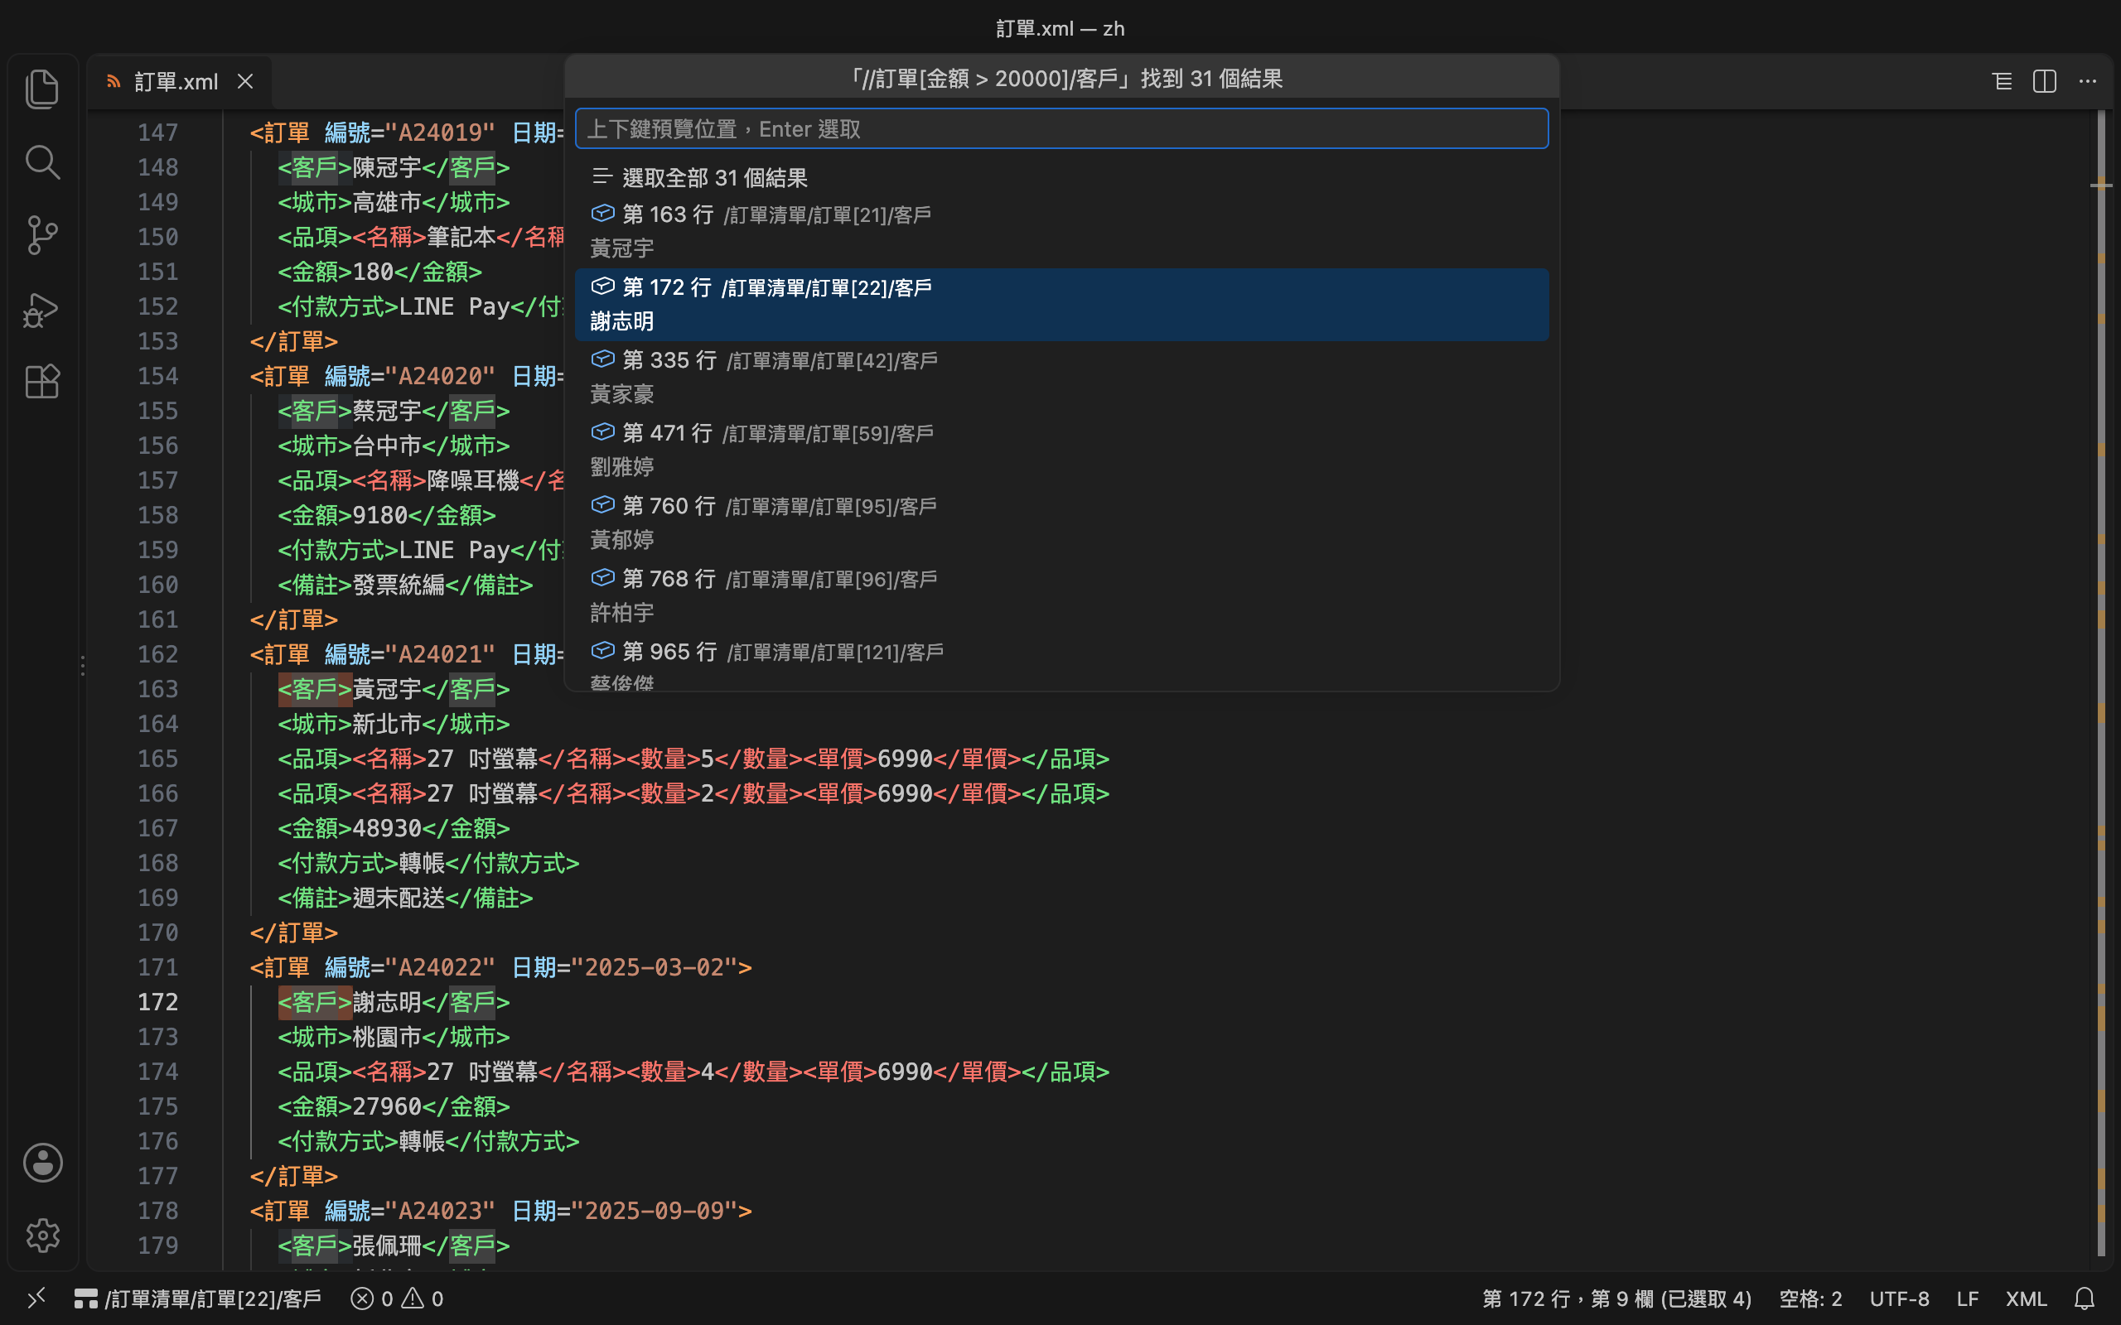Select result 第 965 行 訂單[121]
This screenshot has height=1325, width=2121.
[x=1061, y=662]
